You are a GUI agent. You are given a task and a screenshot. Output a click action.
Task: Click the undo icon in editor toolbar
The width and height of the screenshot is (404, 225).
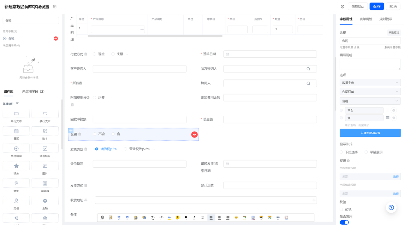[119, 217]
